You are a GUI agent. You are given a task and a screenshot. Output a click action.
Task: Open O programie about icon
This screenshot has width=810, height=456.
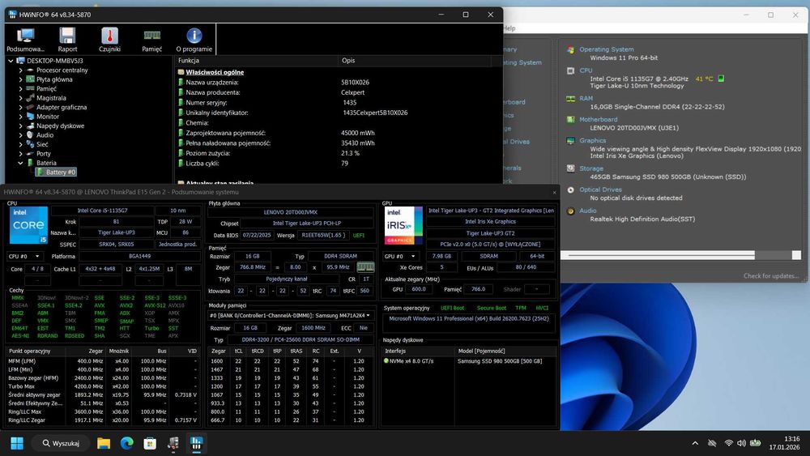[x=194, y=40]
